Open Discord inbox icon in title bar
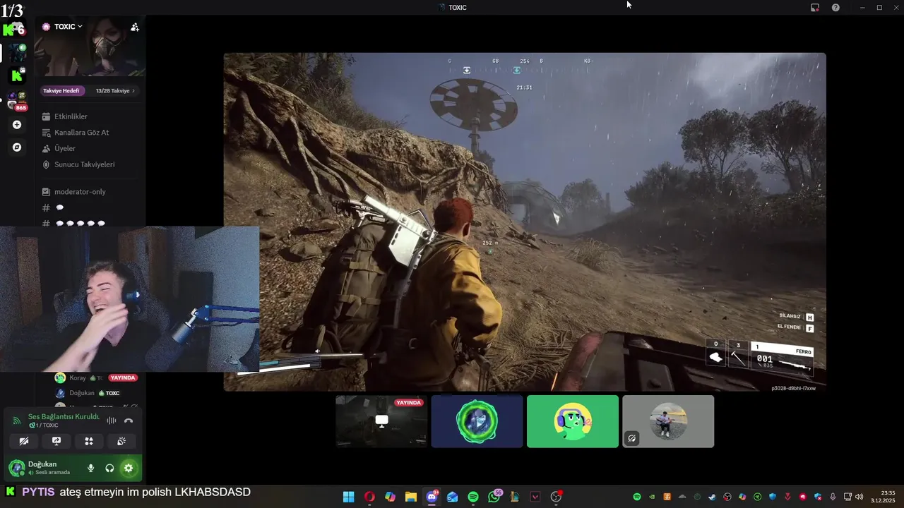 (x=815, y=7)
